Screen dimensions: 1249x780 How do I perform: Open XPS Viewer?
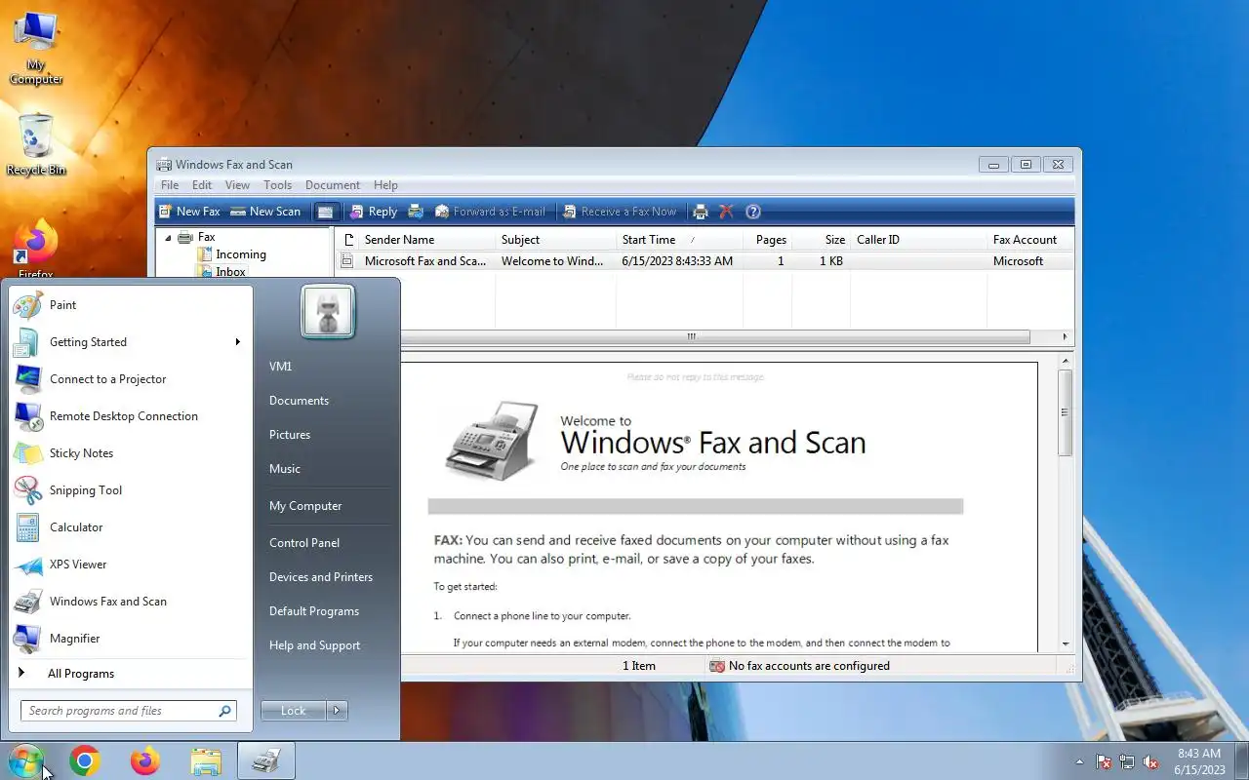131,565
